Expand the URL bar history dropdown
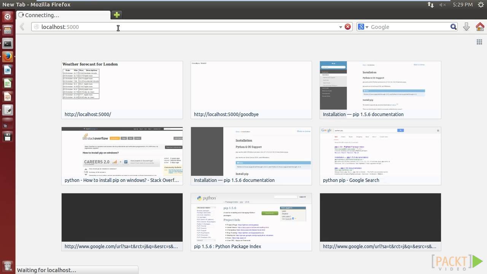The height and width of the screenshot is (274, 487). [x=341, y=27]
